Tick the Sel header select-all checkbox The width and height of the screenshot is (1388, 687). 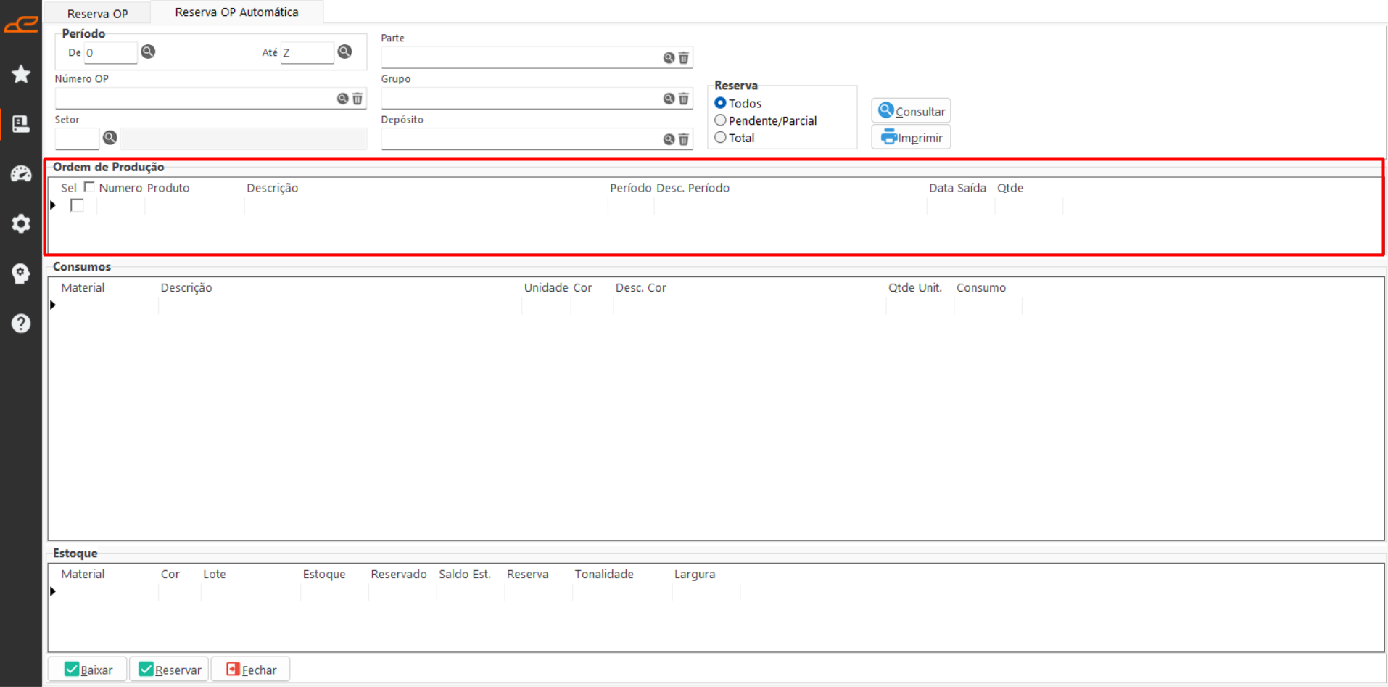tap(89, 187)
